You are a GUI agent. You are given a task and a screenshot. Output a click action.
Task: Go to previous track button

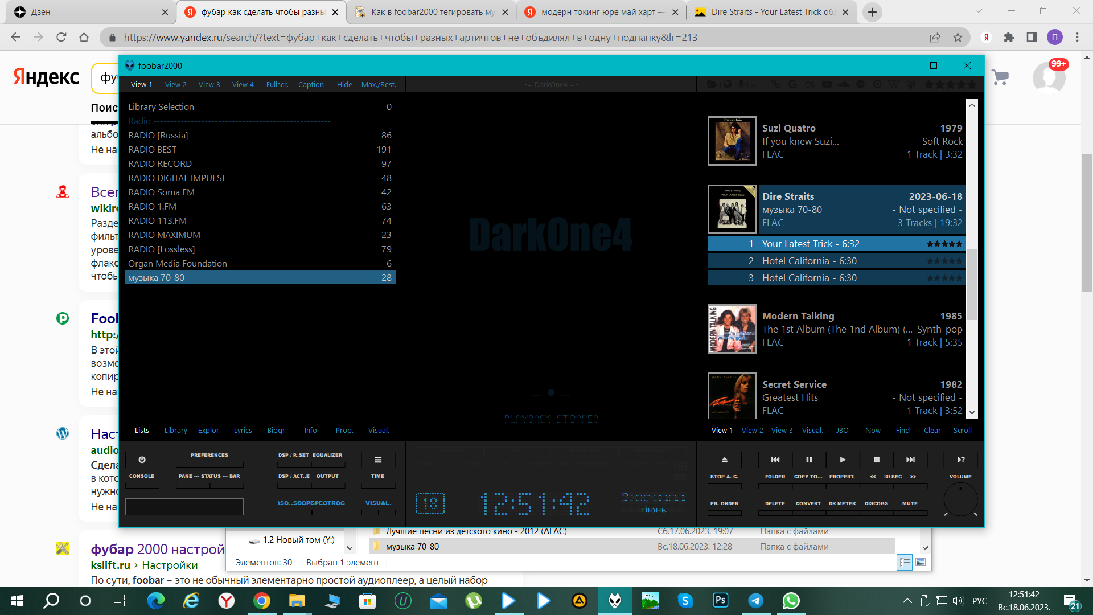[775, 460]
